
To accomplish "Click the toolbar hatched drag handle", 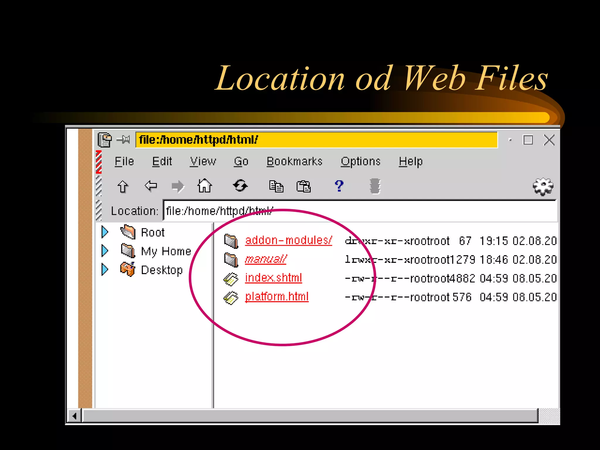I will click(99, 186).
